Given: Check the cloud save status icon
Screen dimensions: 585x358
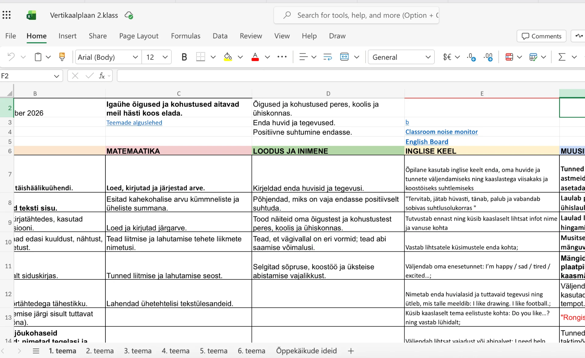Looking at the screenshot, I should pyautogui.click(x=129, y=15).
